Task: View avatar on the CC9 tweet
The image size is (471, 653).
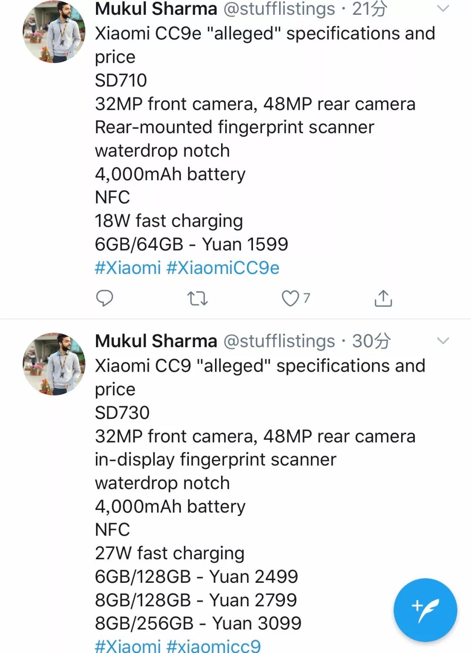Action: [x=54, y=364]
